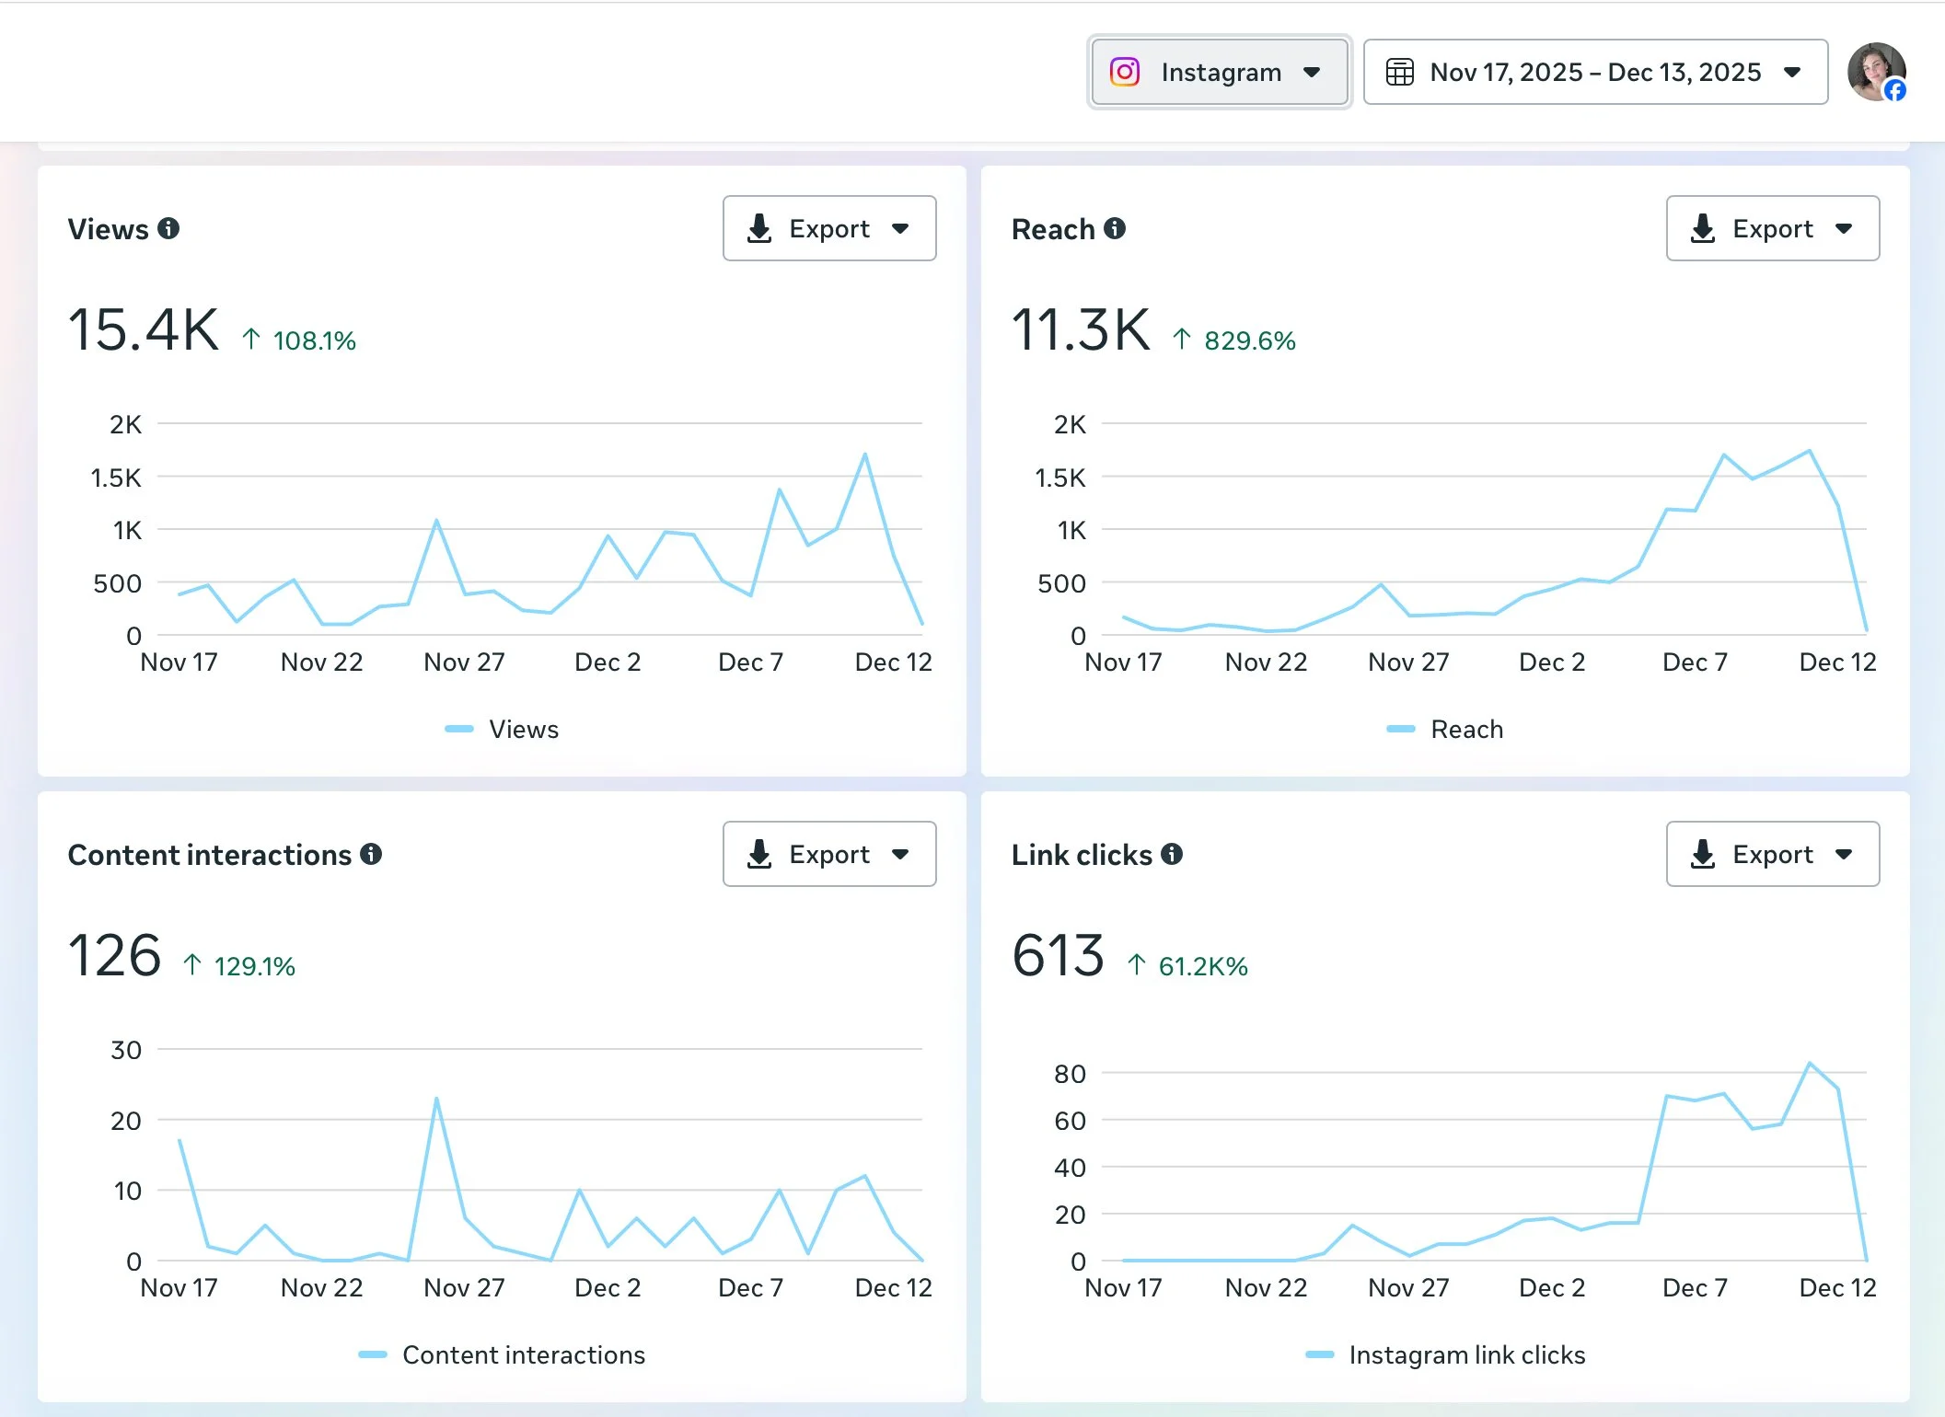The height and width of the screenshot is (1417, 1945).
Task: Open the profile avatar menu
Action: (x=1876, y=72)
